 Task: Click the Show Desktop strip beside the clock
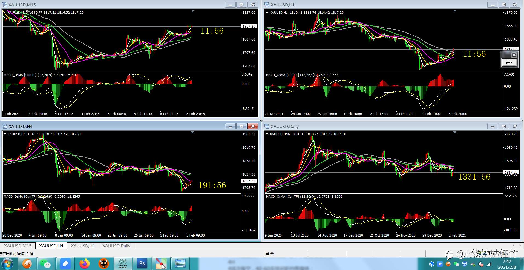coord(522,264)
